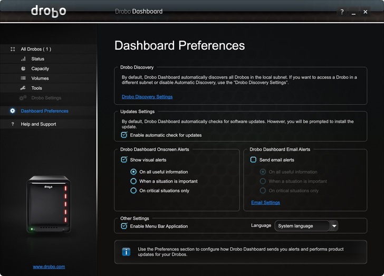Open the Capacity menu item
384x276 pixels.
pos(40,69)
